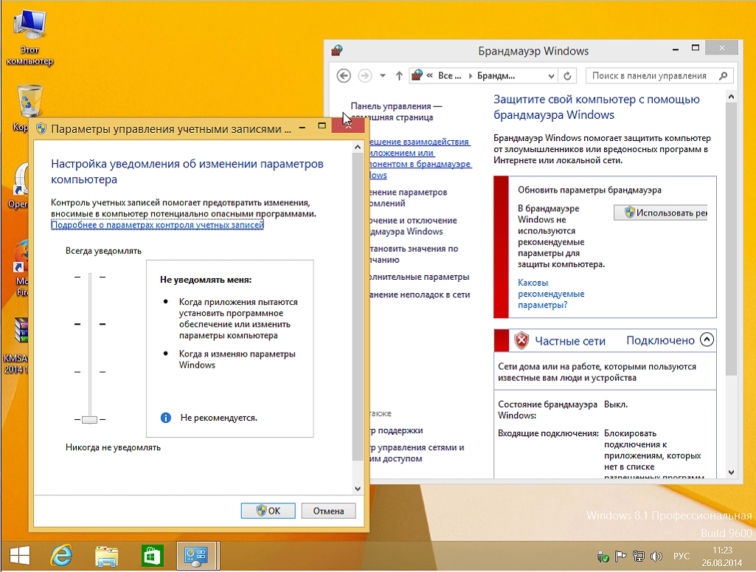Click the Не рекомендуется info icon
This screenshot has height=572, width=756.
coord(165,418)
